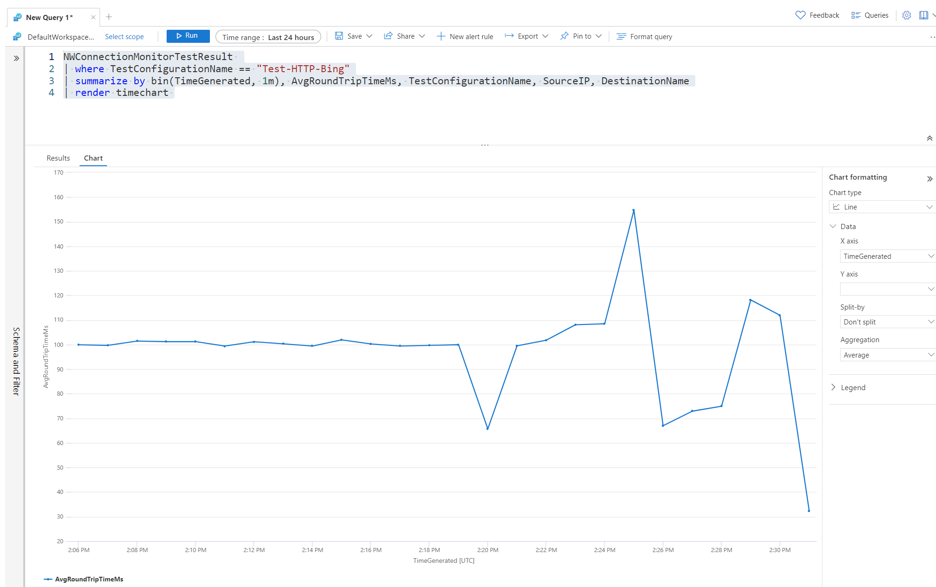Open the Split-by dropdown showing Don't split
Image resolution: width=936 pixels, height=587 pixels.
click(887, 322)
